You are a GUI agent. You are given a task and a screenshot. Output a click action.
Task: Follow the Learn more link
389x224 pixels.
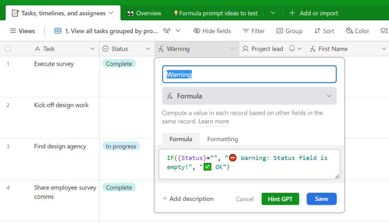pos(214,121)
